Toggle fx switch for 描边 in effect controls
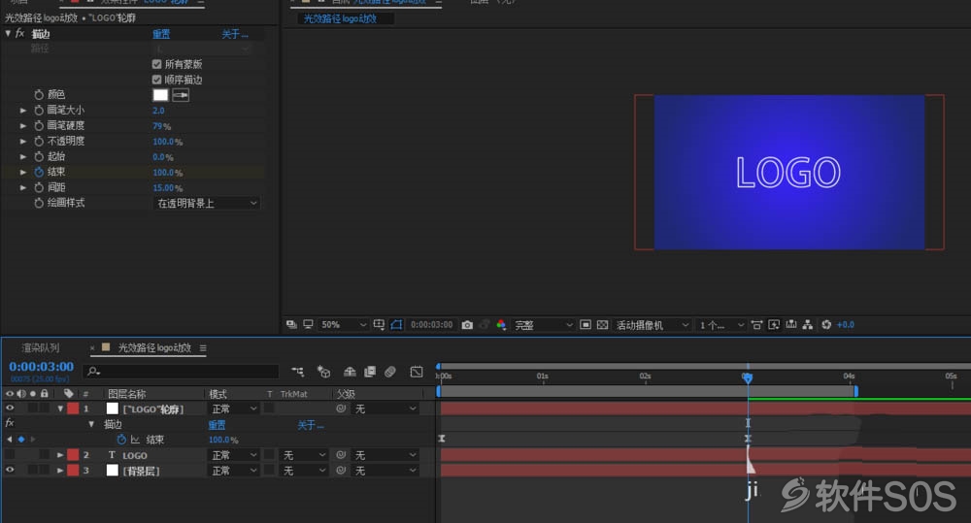The height and width of the screenshot is (523, 971). [x=19, y=33]
